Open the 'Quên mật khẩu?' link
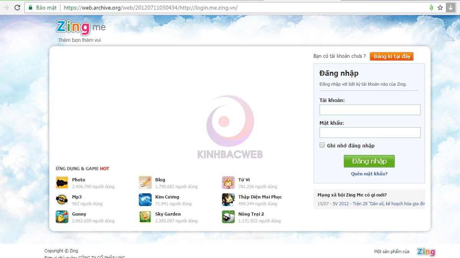460x258 pixels. coord(369,174)
